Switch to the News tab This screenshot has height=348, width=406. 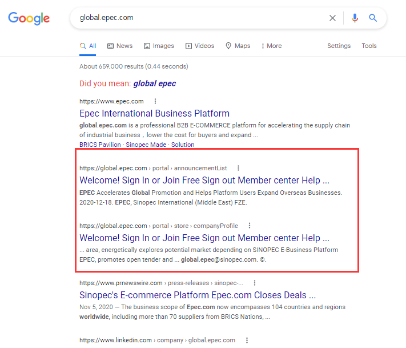point(120,46)
